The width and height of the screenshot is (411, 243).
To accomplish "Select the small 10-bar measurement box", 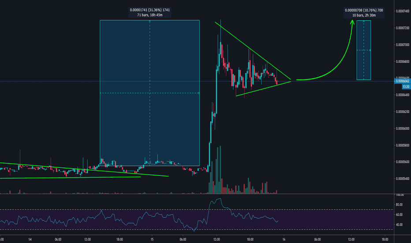I will pos(363,50).
